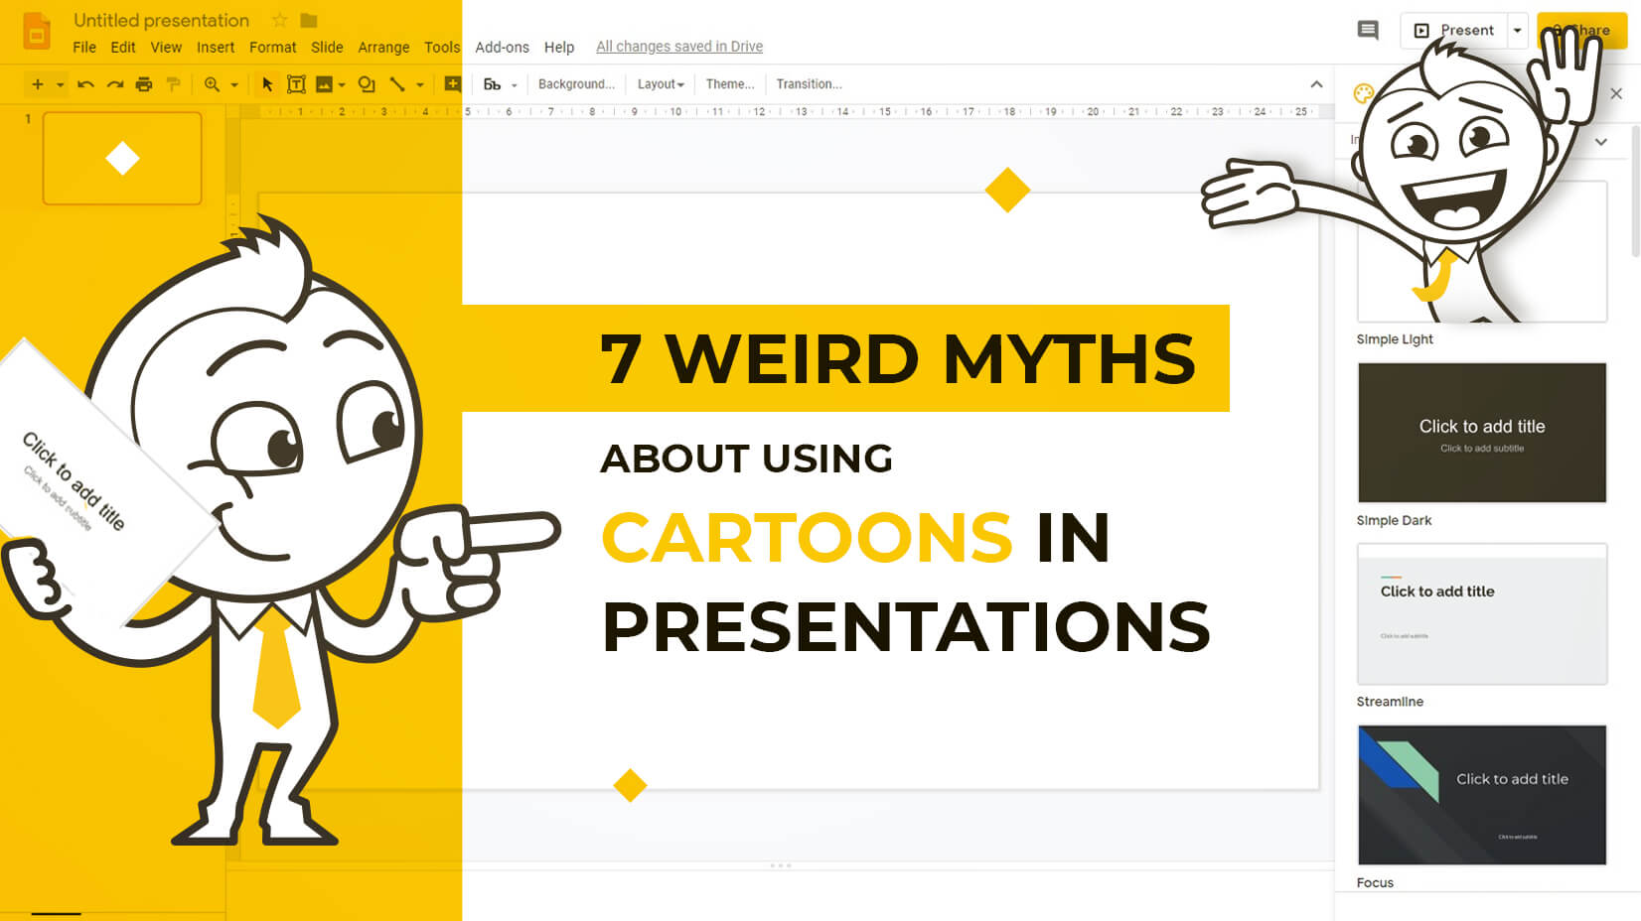Open the Google Slides home icon
Image resolution: width=1641 pixels, height=921 pixels.
[x=37, y=32]
